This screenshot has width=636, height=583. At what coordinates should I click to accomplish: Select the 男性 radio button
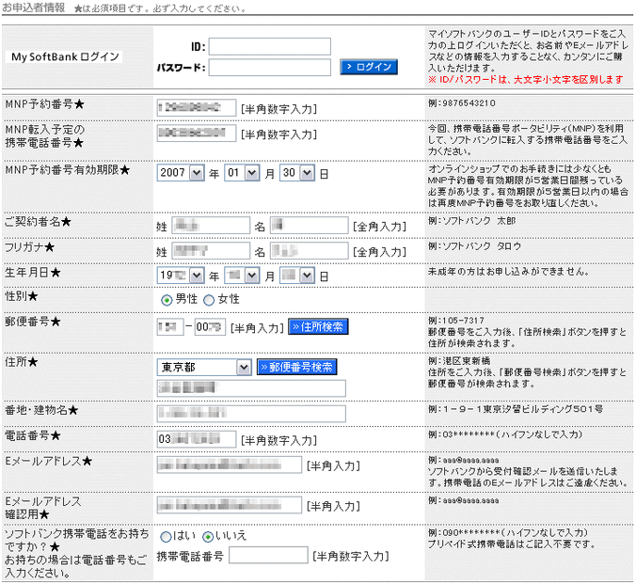(x=167, y=300)
